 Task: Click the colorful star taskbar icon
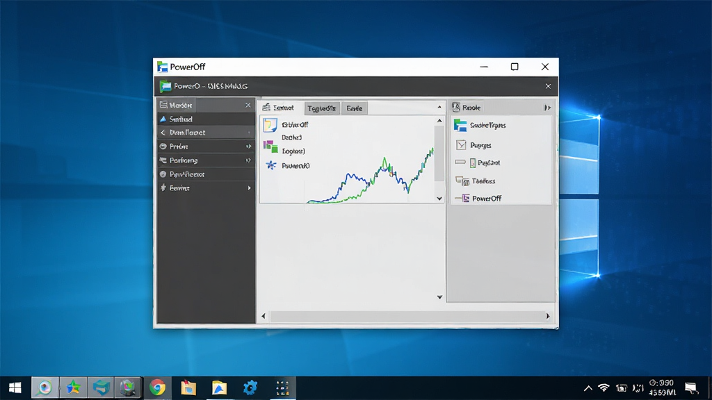73,387
